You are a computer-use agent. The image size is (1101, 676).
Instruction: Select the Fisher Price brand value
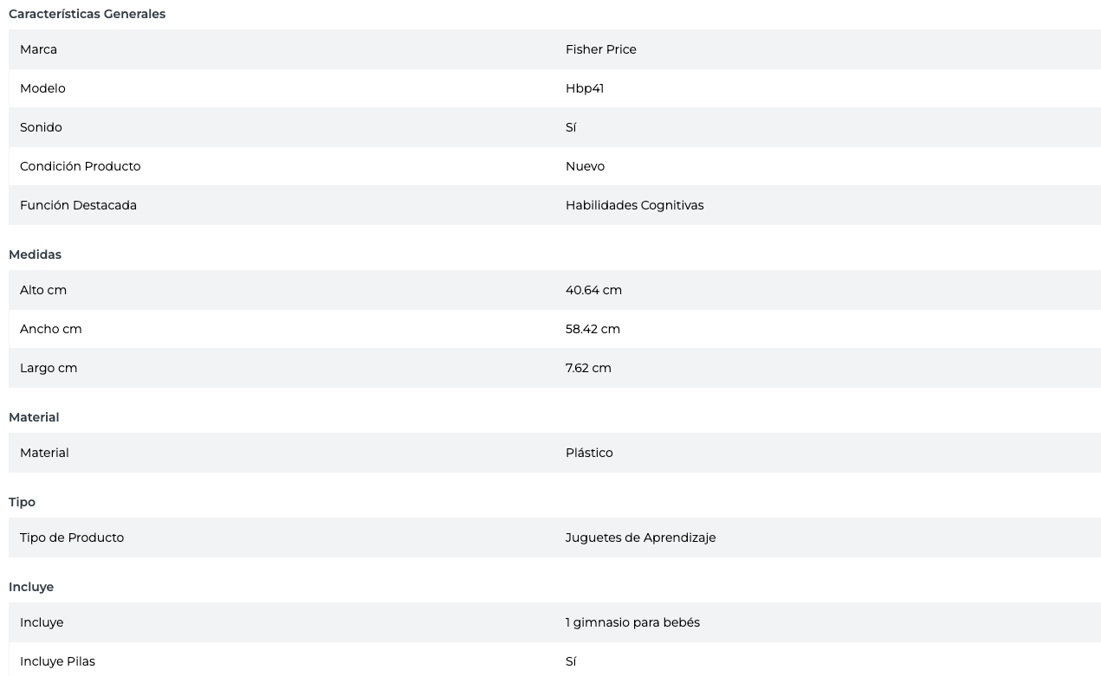point(600,49)
